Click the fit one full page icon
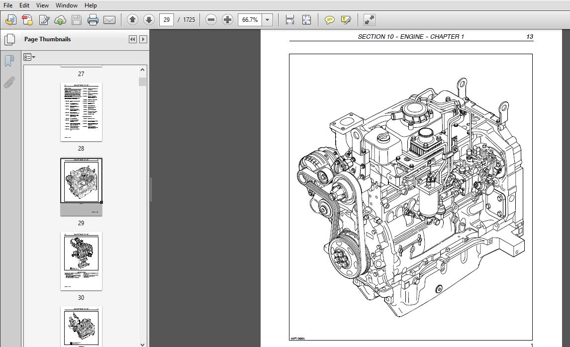Viewport: 570px width, 347px height. [306, 19]
